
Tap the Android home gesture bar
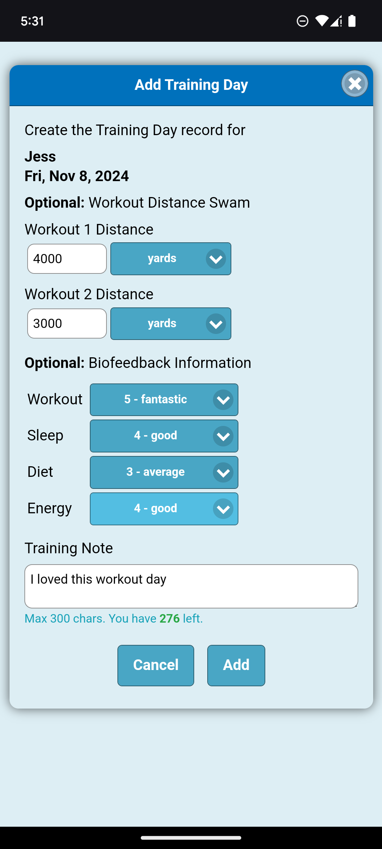tap(191, 838)
